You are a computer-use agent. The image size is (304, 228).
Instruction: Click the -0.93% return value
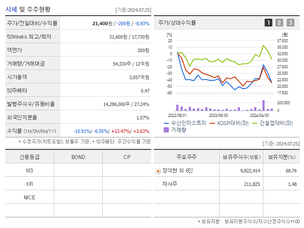point(142,23)
